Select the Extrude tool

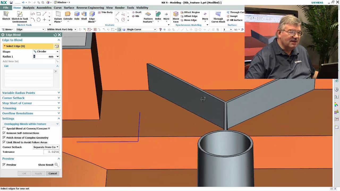[x=68, y=16]
